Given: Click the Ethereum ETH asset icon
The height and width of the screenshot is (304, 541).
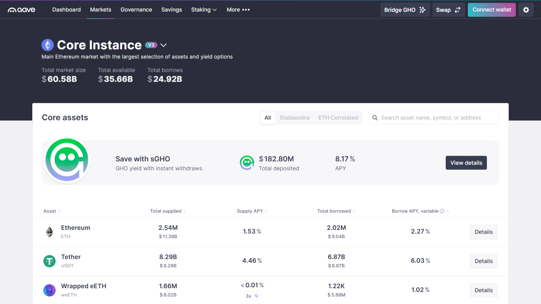Looking at the screenshot, I should [49, 232].
